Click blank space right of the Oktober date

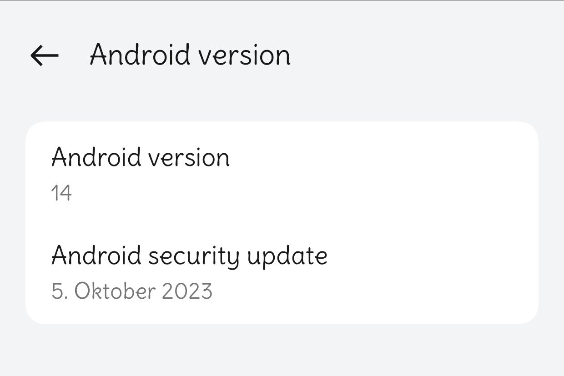point(364,291)
